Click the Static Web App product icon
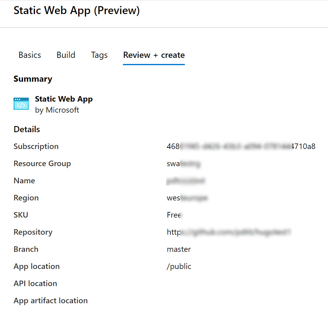 (21, 103)
